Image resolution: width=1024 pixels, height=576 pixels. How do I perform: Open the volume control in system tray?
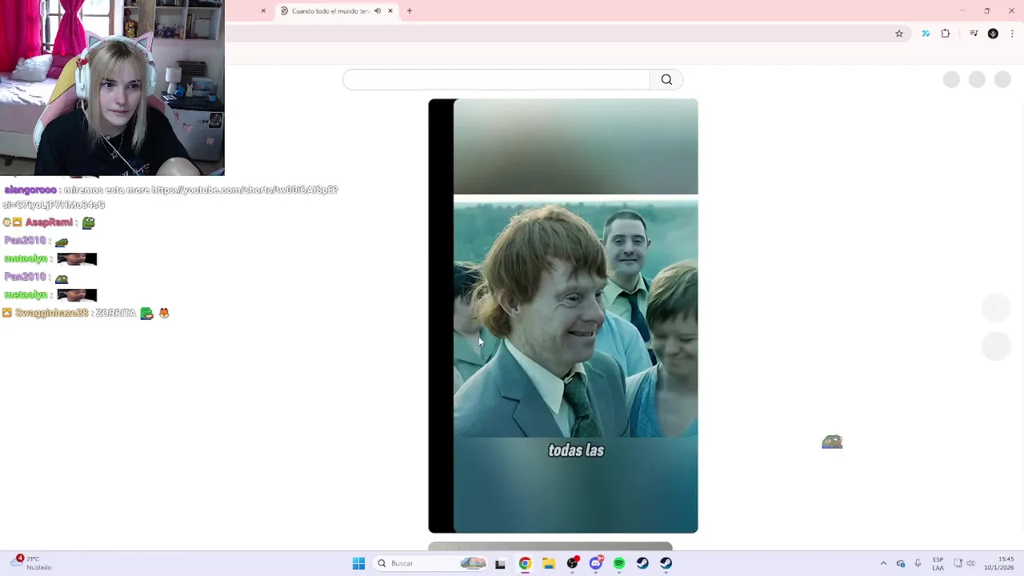tap(970, 563)
